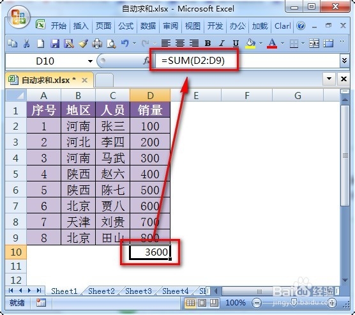
Task: Open borders dropdown arrow
Action: (x=303, y=43)
